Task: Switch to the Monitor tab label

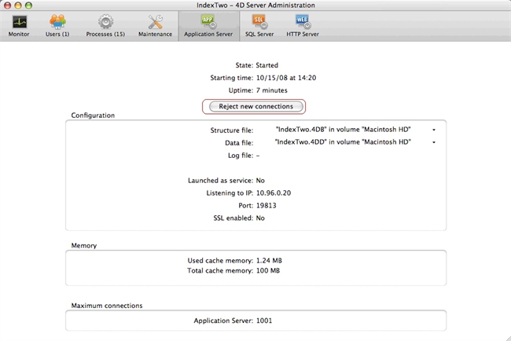Action: (18, 35)
